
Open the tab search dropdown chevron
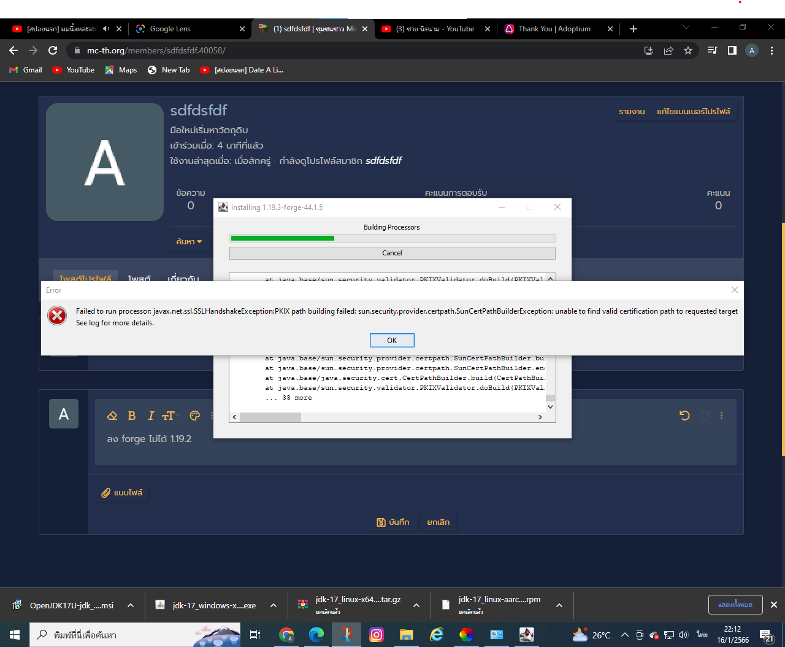[686, 27]
